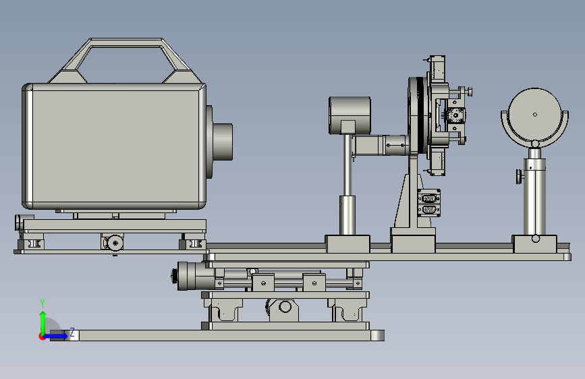Select the thumbscrew knob on right post holder

520,177
